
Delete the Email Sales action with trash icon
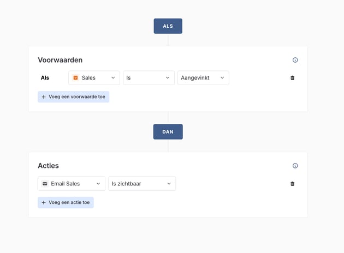tap(292, 184)
